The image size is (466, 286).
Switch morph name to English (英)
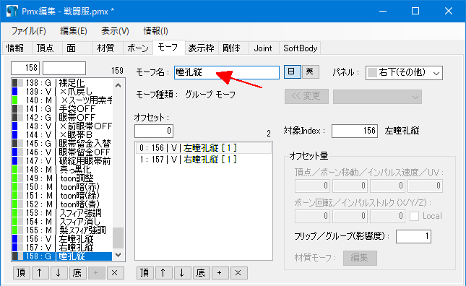(310, 72)
